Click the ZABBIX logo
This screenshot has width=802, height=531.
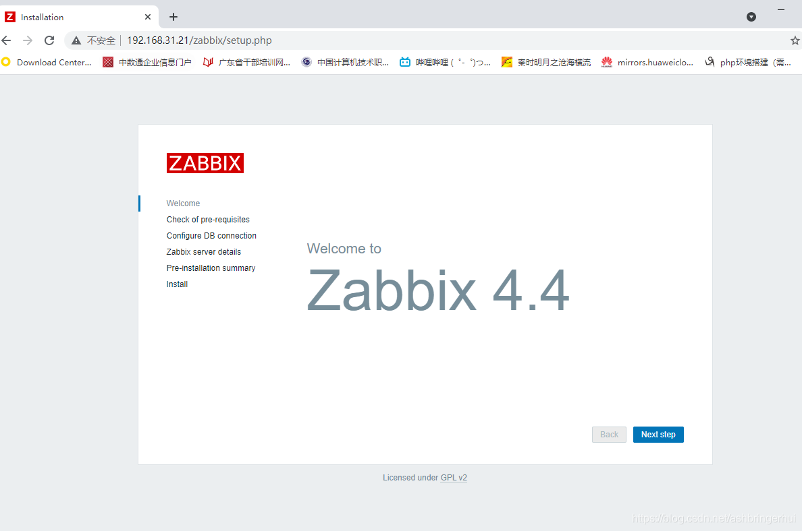coord(205,163)
